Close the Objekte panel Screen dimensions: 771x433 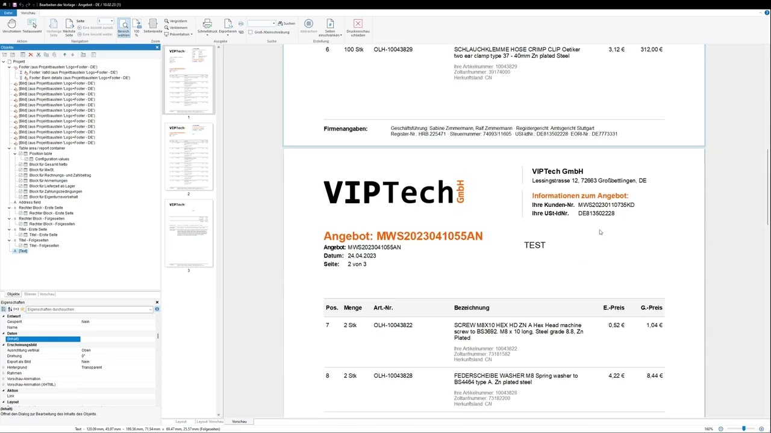pyautogui.click(x=157, y=48)
